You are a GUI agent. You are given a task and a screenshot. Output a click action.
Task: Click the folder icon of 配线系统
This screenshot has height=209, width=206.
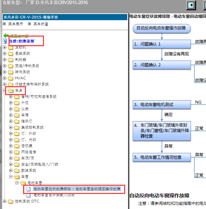(17, 171)
